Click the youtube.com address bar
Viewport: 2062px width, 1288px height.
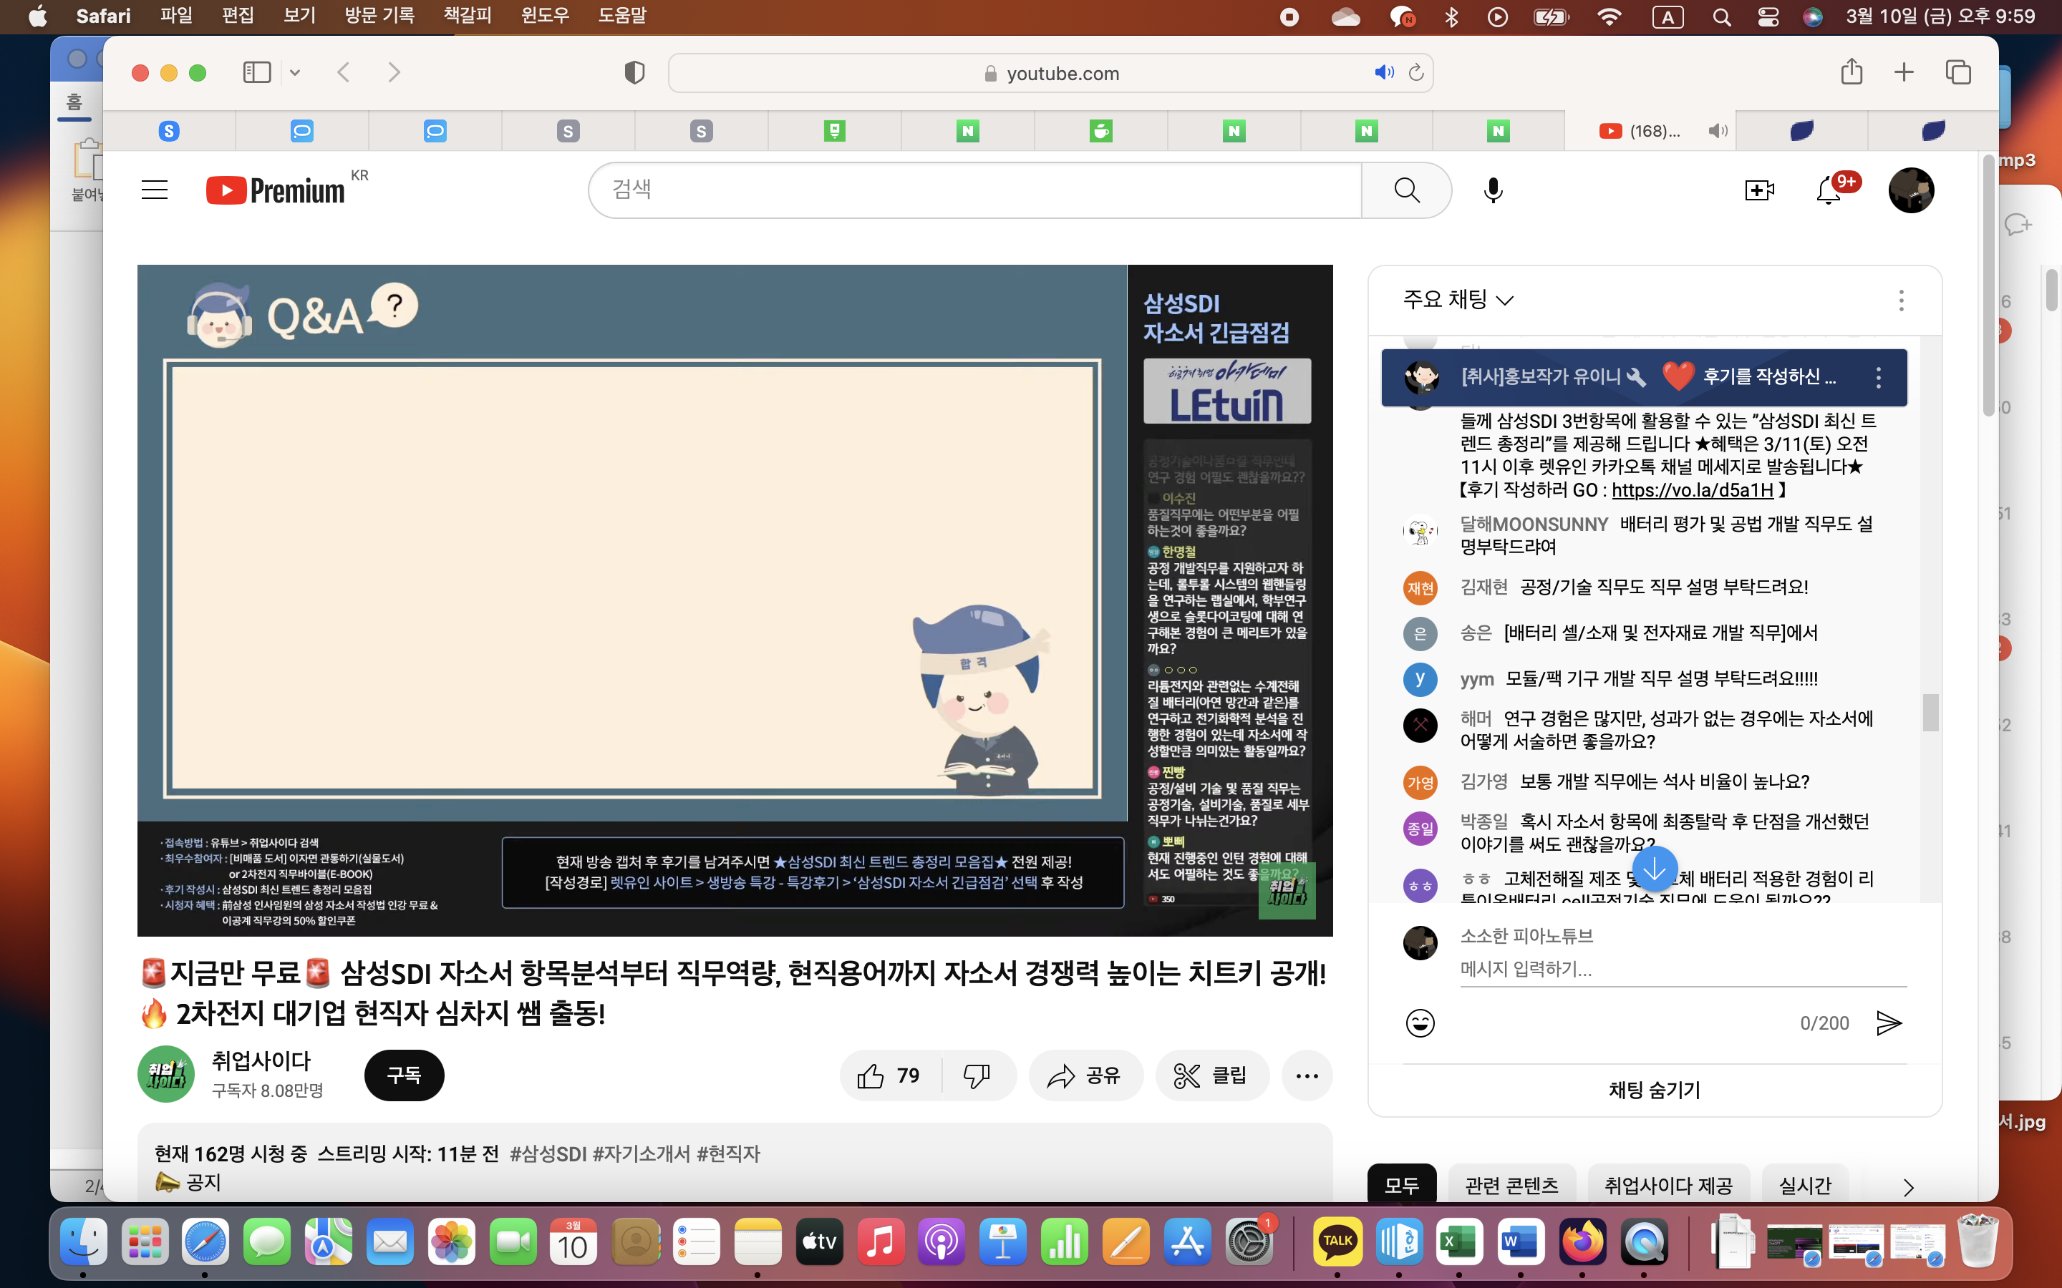coord(1050,73)
